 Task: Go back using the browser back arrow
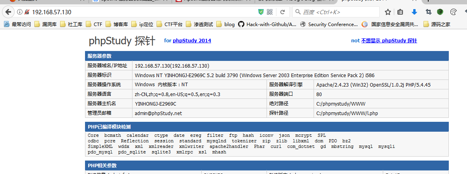[x=8, y=12]
